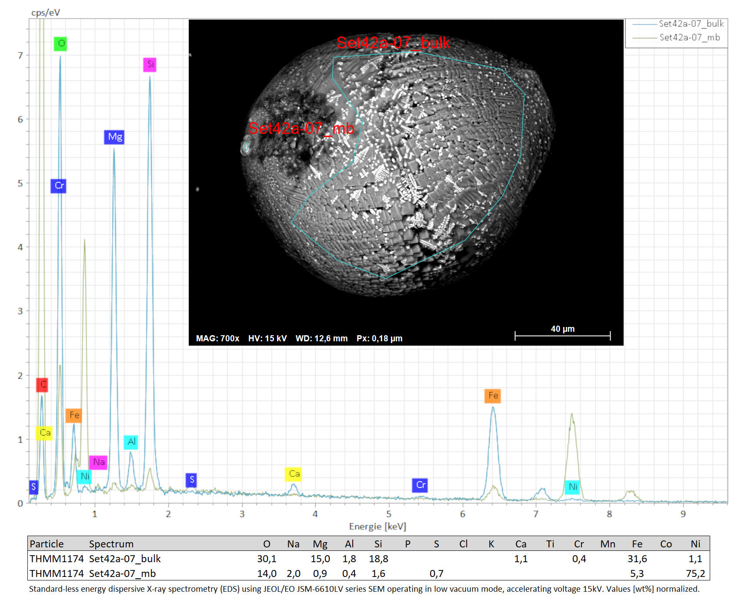Select the Co column header in the table
This screenshot has height=600, width=738.
click(666, 544)
